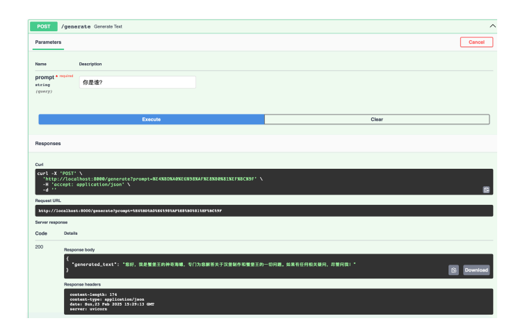Click the 200 response code

click(40, 247)
